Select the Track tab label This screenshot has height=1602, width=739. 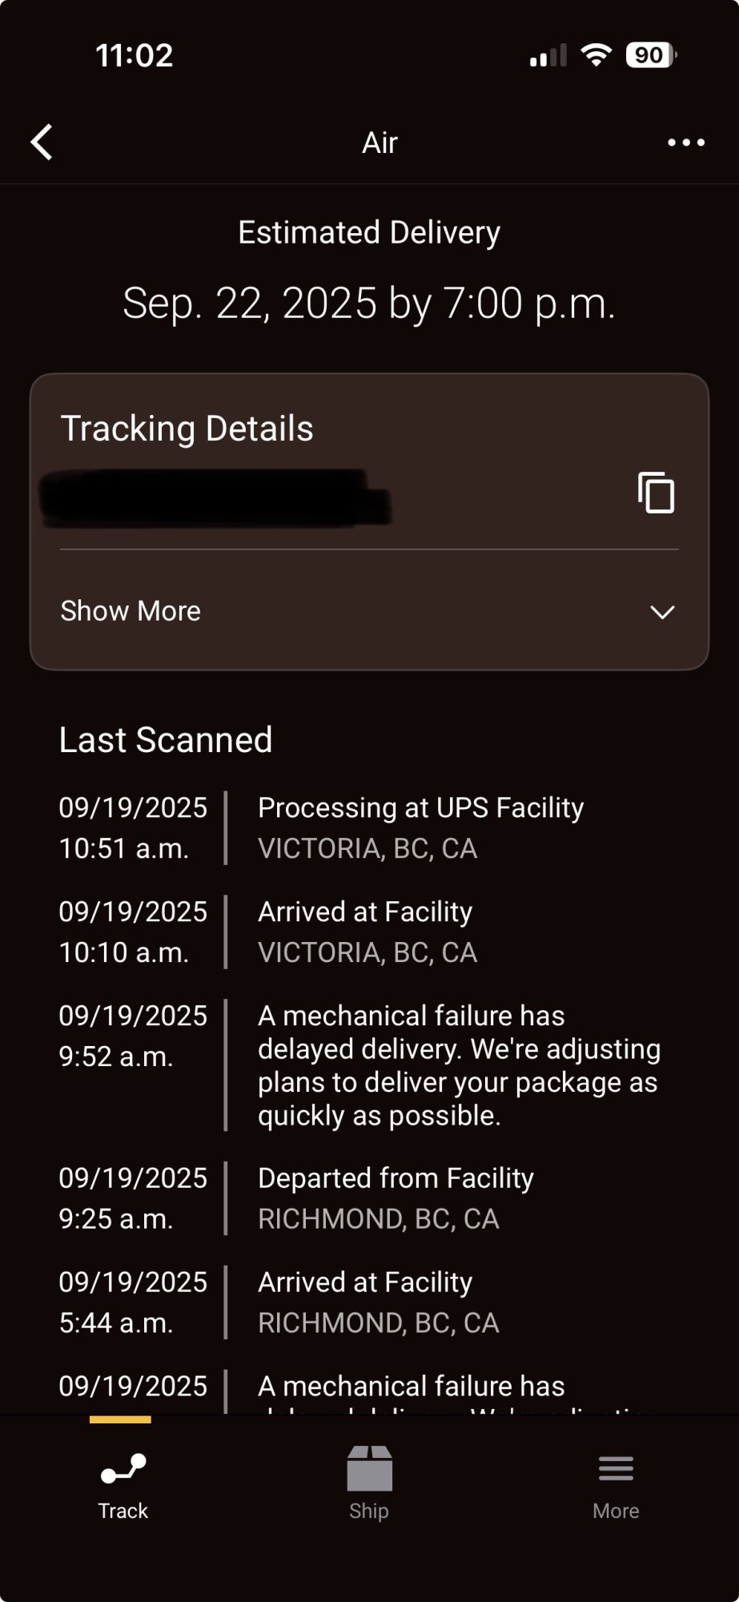coord(123,1511)
